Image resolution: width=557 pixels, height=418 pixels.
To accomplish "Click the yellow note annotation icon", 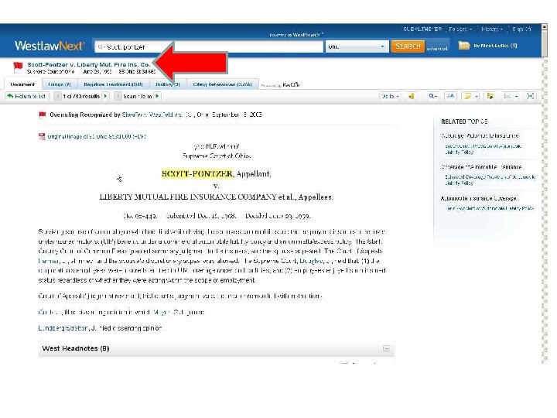I will coord(468,96).
